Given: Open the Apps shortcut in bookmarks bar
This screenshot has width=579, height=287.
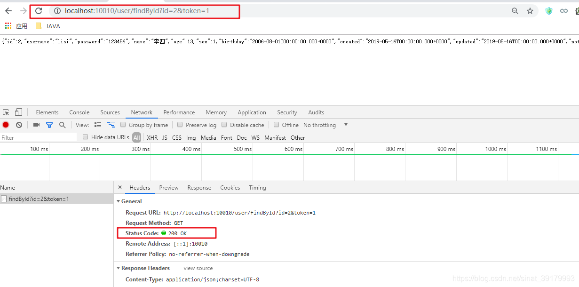Looking at the screenshot, I should click(x=16, y=26).
